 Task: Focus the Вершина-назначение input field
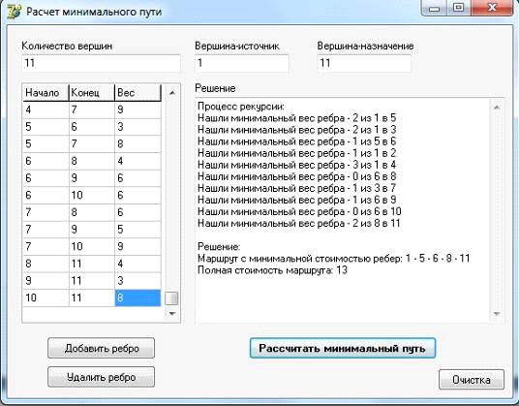364,63
